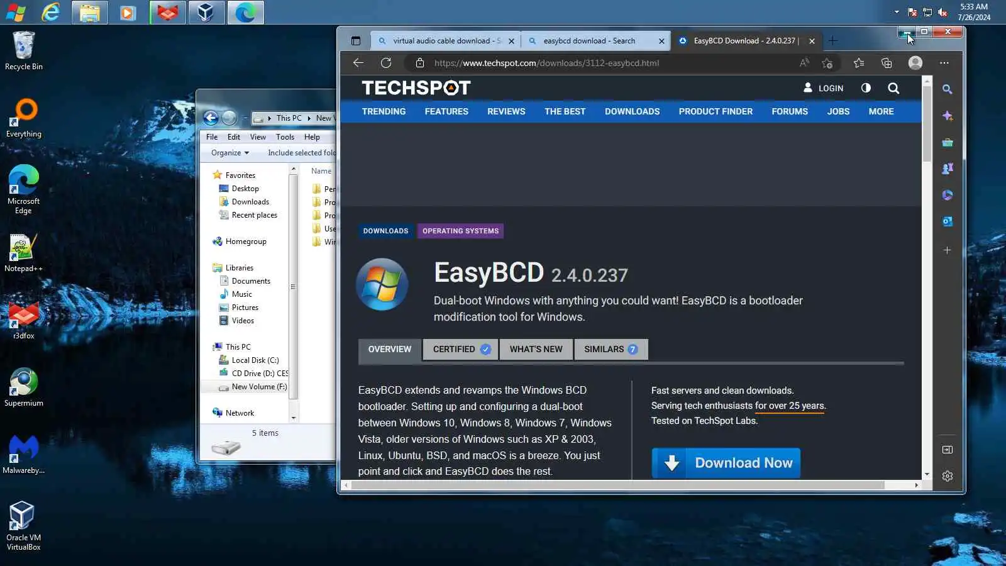Click LOGIN on TechSpot header
The image size is (1006, 566).
[x=823, y=88]
